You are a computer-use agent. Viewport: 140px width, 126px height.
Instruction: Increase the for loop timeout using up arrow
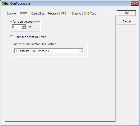24,26
